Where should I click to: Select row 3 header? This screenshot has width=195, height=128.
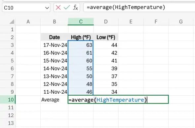pos(8,45)
